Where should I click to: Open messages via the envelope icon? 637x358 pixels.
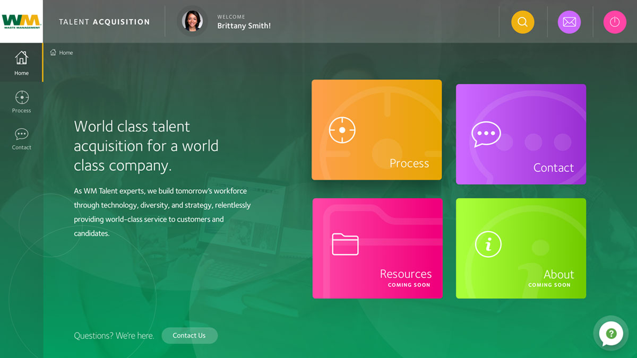(x=569, y=22)
